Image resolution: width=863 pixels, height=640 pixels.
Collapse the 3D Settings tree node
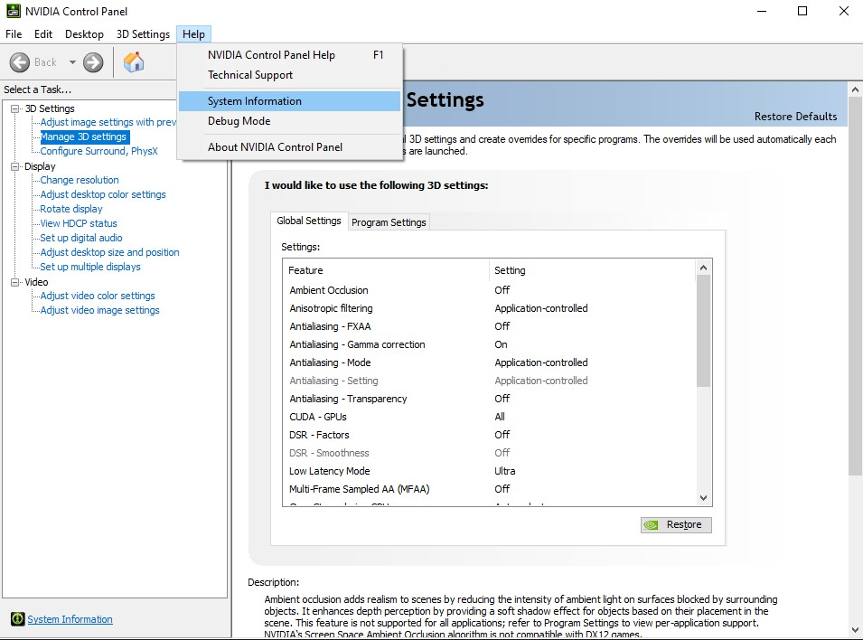click(x=15, y=108)
